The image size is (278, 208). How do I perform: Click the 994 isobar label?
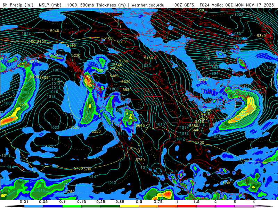[x=215, y=73]
